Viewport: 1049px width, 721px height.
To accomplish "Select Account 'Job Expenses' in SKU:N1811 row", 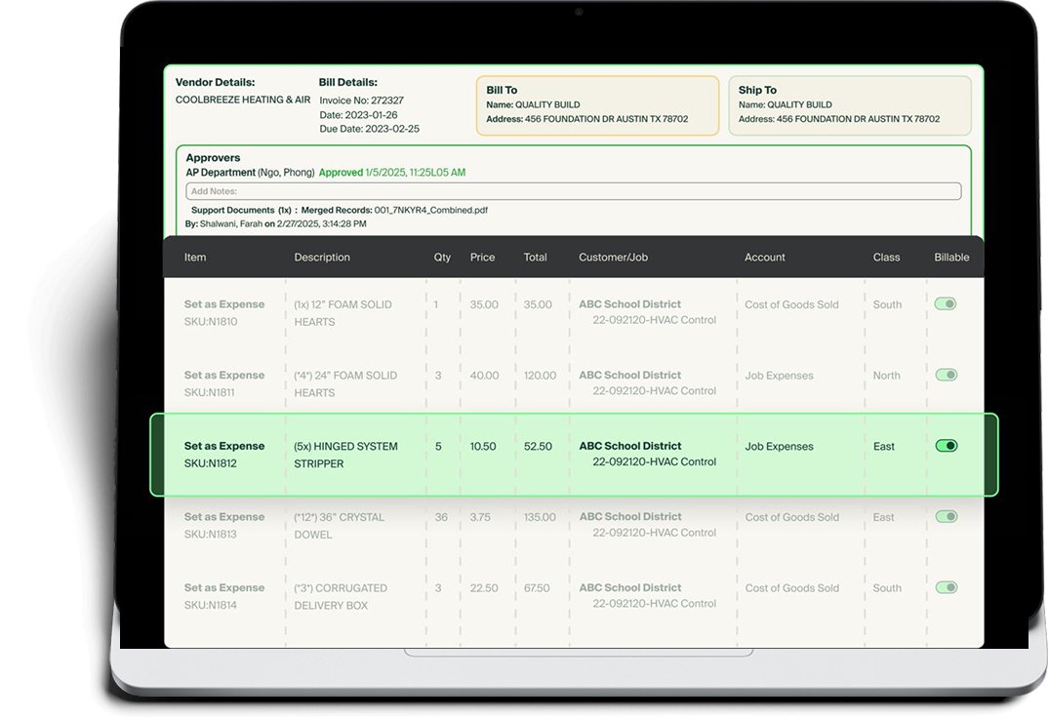I will point(780,376).
